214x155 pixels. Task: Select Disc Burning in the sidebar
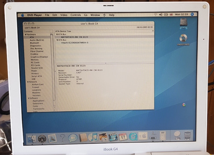click(36, 49)
